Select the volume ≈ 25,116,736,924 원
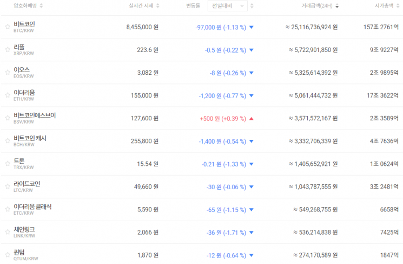Viewport: 403px width, 264px height. pyautogui.click(x=312, y=27)
